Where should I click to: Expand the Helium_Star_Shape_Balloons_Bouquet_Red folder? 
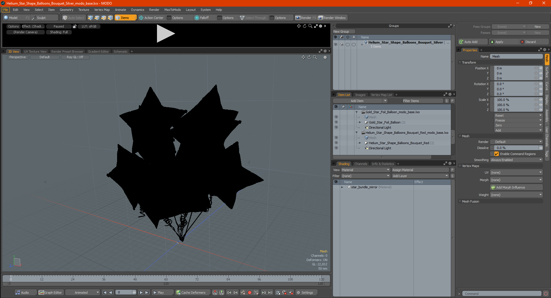pyautogui.click(x=360, y=143)
